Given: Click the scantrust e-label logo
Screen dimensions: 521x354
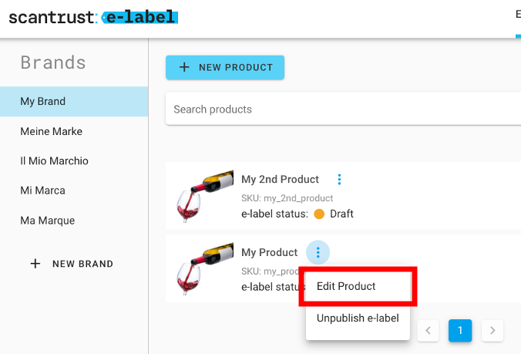Looking at the screenshot, I should click(92, 17).
